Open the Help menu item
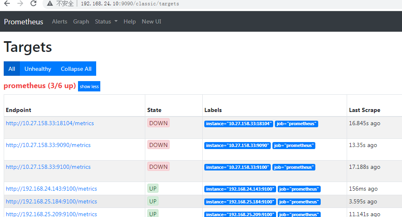This screenshot has width=402, height=217. (130, 21)
